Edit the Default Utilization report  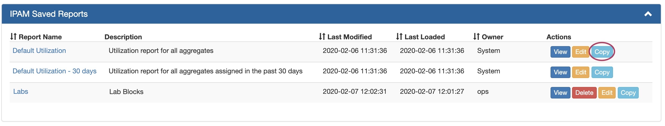580,52
